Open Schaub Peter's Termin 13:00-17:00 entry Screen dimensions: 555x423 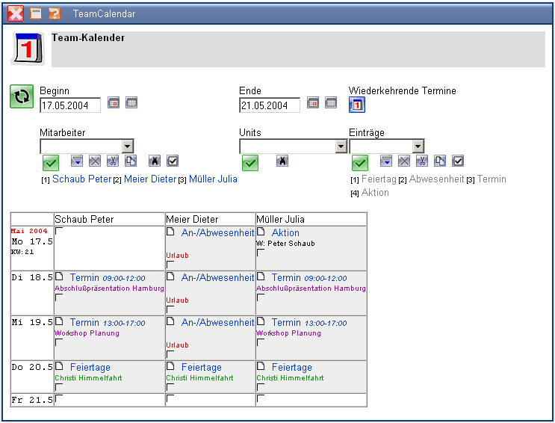pyautogui.click(x=84, y=323)
